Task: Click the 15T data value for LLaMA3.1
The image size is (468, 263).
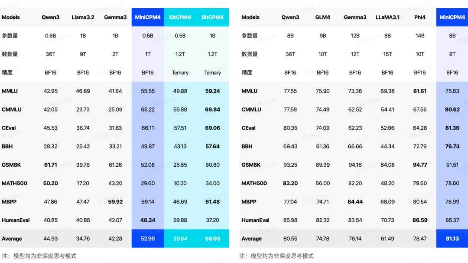Action: coord(387,54)
